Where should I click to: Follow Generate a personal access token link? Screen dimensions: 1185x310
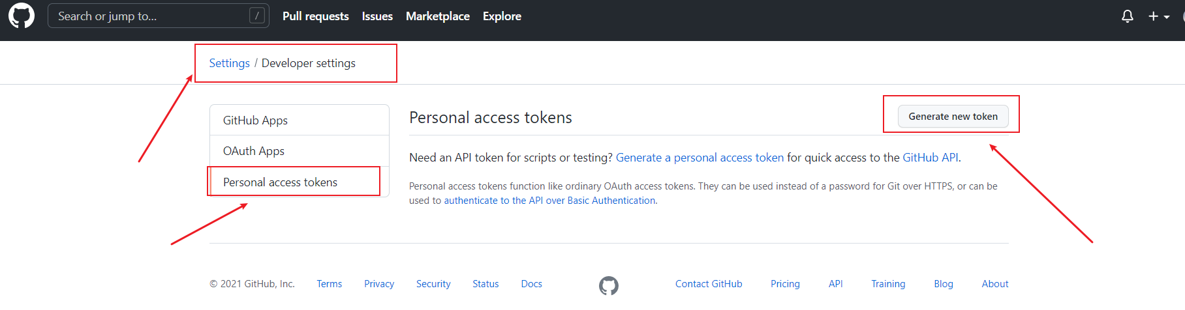coord(700,158)
